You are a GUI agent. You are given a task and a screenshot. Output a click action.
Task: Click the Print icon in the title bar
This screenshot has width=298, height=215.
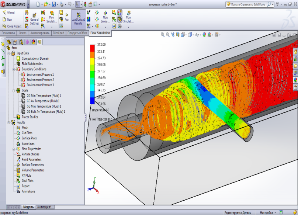(62, 4)
